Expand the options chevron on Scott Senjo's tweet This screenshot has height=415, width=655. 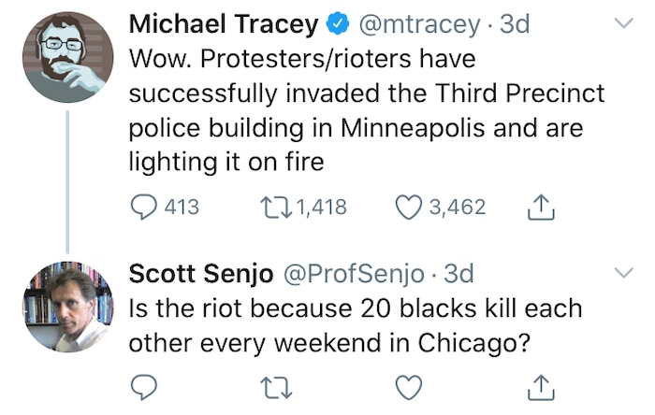click(x=623, y=273)
